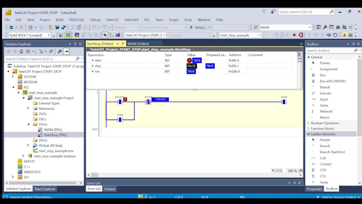The height and width of the screenshot is (204, 362).
Task: Collapse the Ladder elements toolbox group
Action: coord(309,134)
